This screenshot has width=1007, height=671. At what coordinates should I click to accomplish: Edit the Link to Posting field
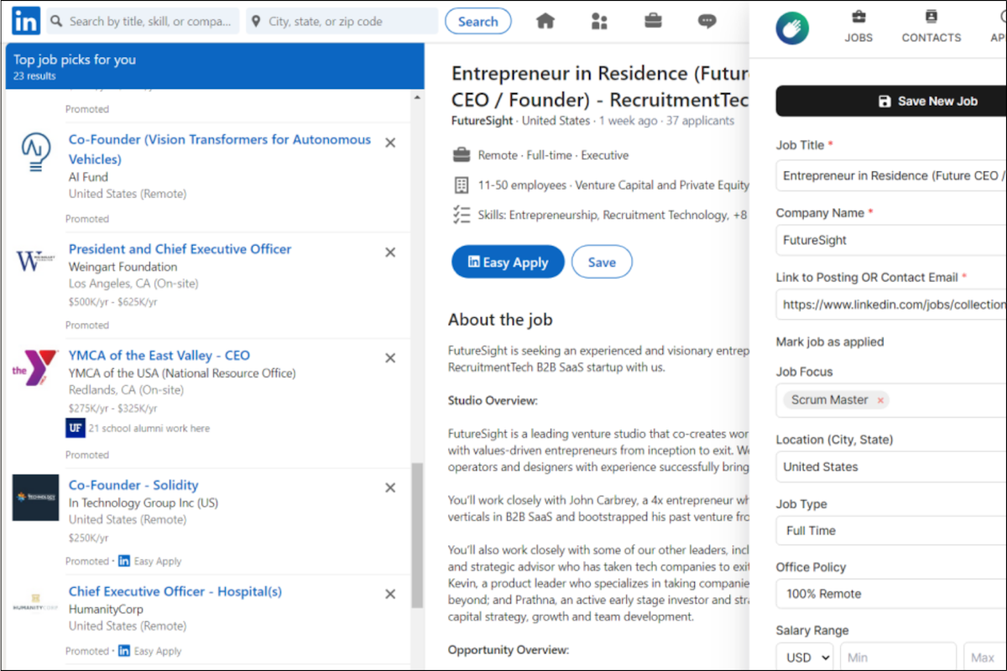(x=891, y=304)
